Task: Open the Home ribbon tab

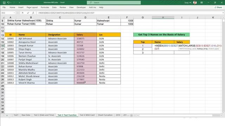Action: click(12, 7)
